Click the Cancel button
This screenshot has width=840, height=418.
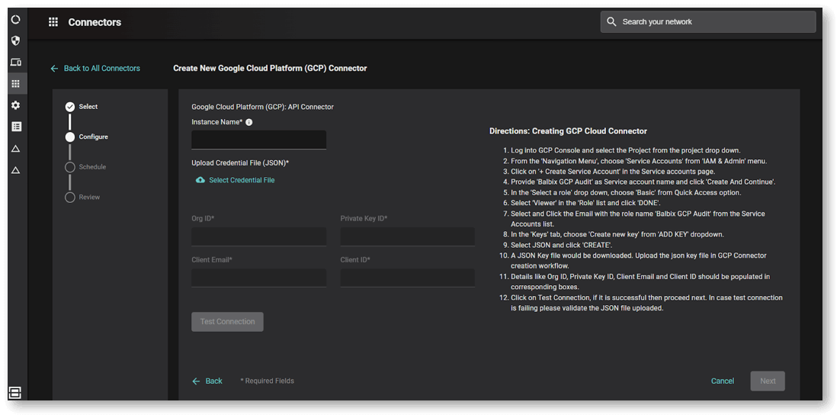click(x=722, y=381)
